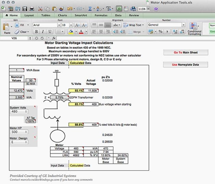Open the Motor HP 500 dropdown
This screenshot has width=215, height=184.
[19, 132]
